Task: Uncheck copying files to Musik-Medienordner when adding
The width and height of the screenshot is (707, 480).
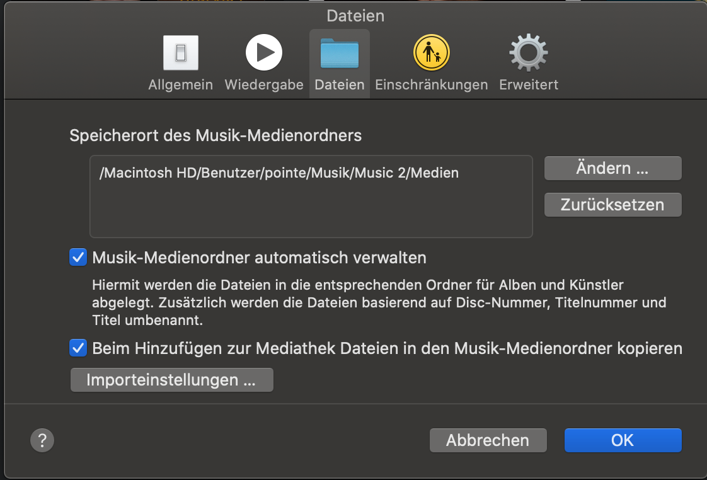Action: [78, 348]
